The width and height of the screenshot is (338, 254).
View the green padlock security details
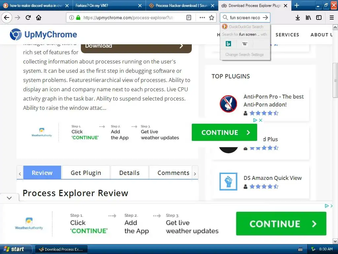click(x=78, y=18)
